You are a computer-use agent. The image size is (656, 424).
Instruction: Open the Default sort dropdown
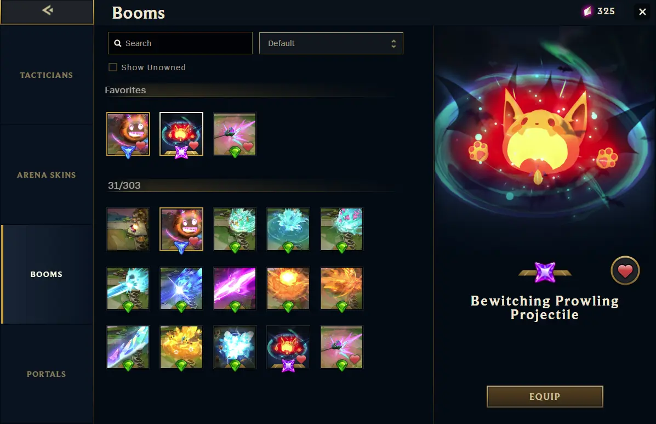[331, 43]
